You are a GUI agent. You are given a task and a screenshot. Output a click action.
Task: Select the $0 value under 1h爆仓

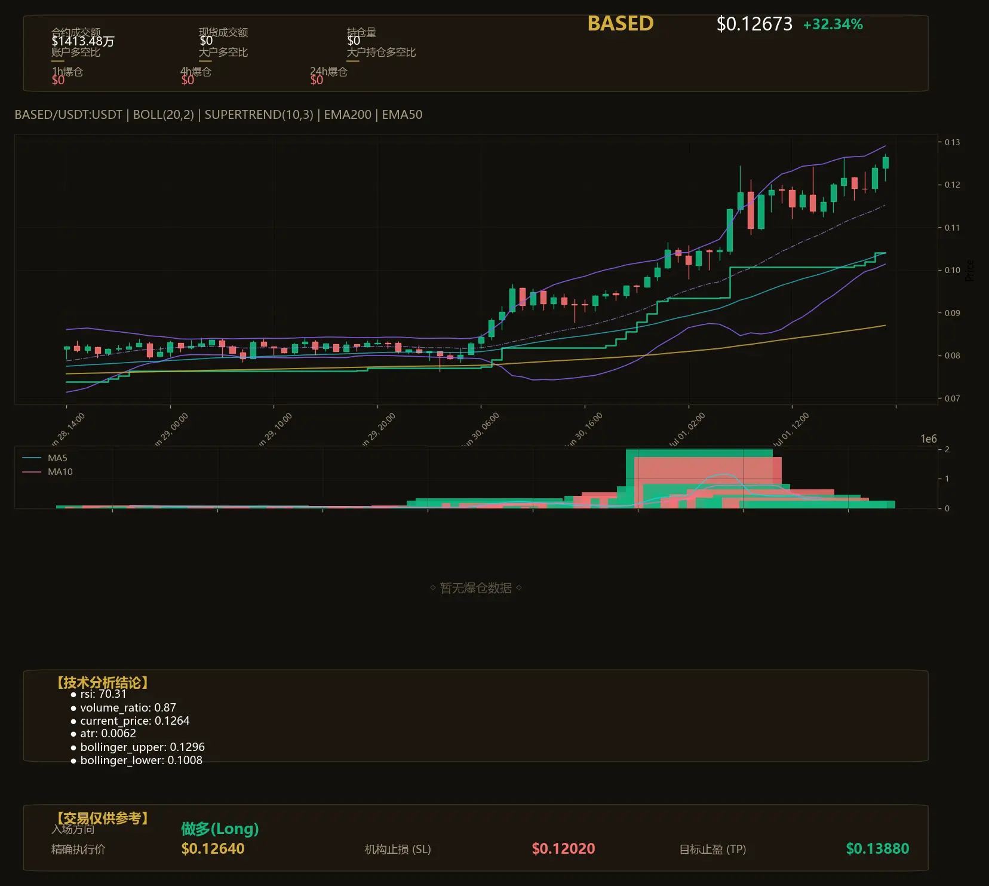coord(58,80)
